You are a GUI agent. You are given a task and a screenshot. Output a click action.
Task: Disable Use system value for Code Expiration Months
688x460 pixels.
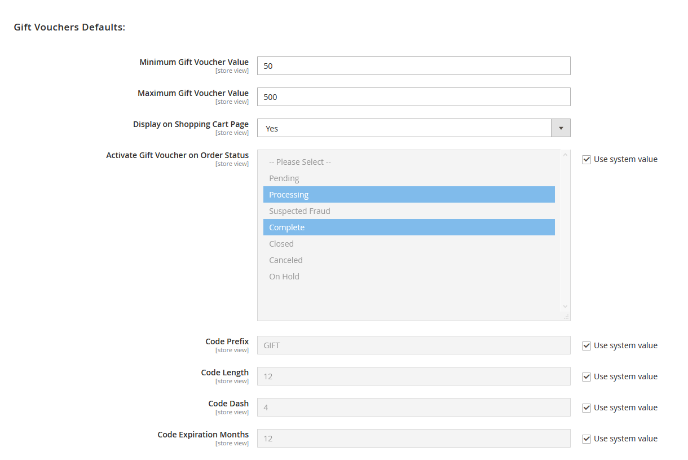(586, 439)
